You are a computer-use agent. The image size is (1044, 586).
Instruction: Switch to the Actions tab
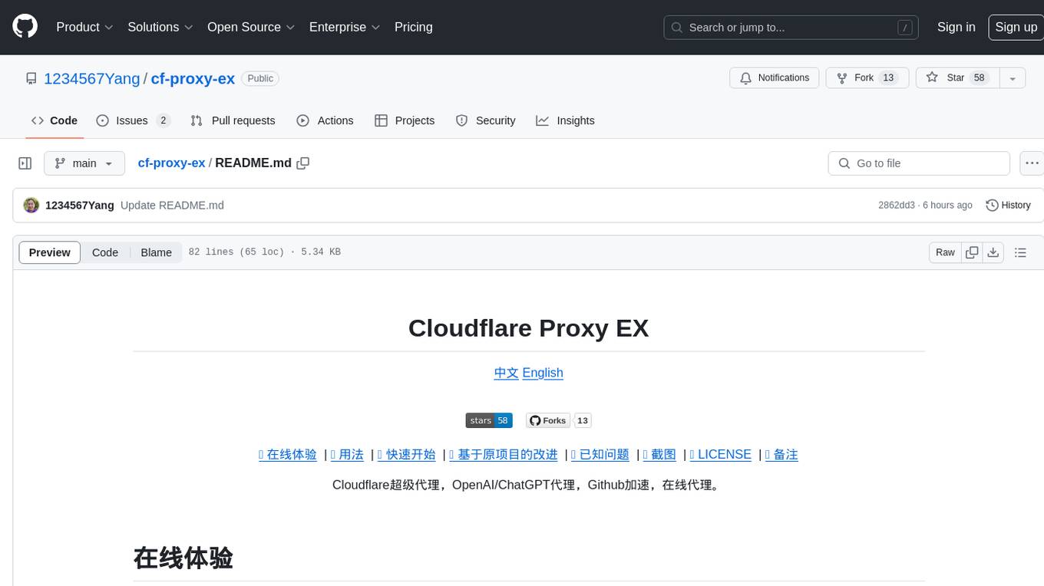(x=325, y=120)
